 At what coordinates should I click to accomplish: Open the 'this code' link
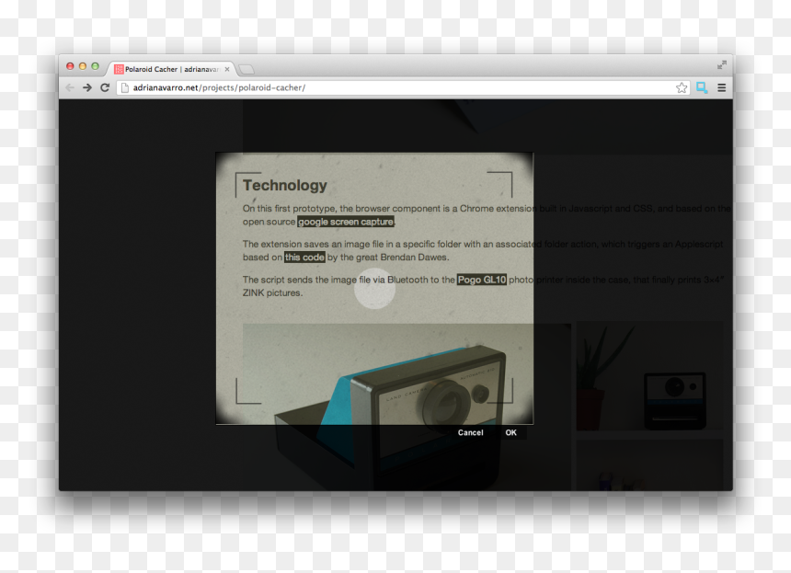304,258
